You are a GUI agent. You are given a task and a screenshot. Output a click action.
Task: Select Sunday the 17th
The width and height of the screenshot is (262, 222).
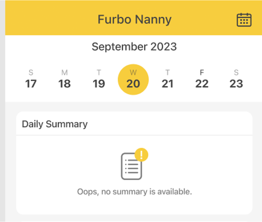coord(31,84)
